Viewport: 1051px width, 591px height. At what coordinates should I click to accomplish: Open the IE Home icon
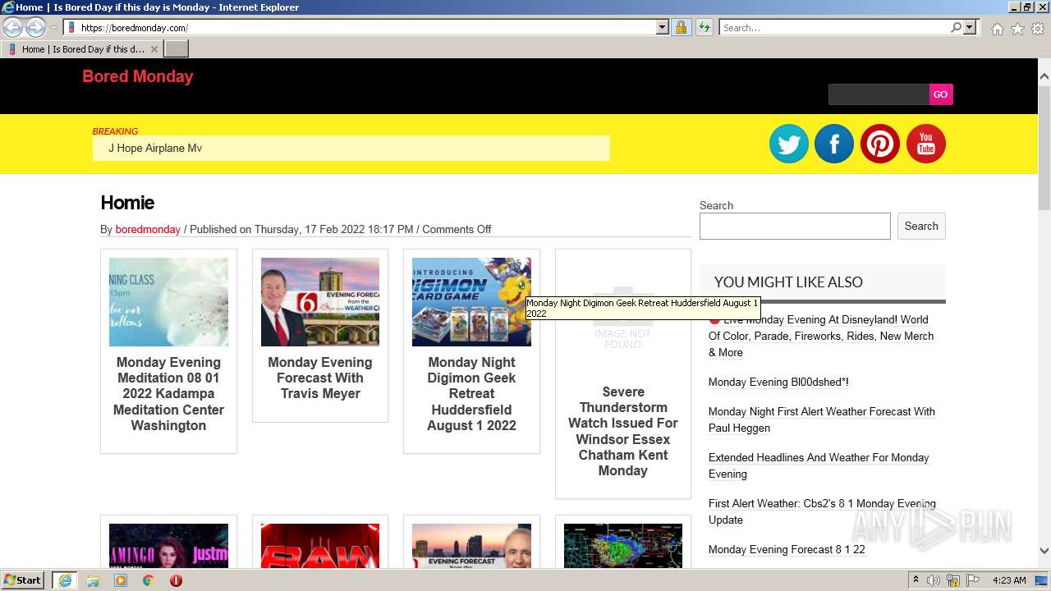(x=997, y=29)
